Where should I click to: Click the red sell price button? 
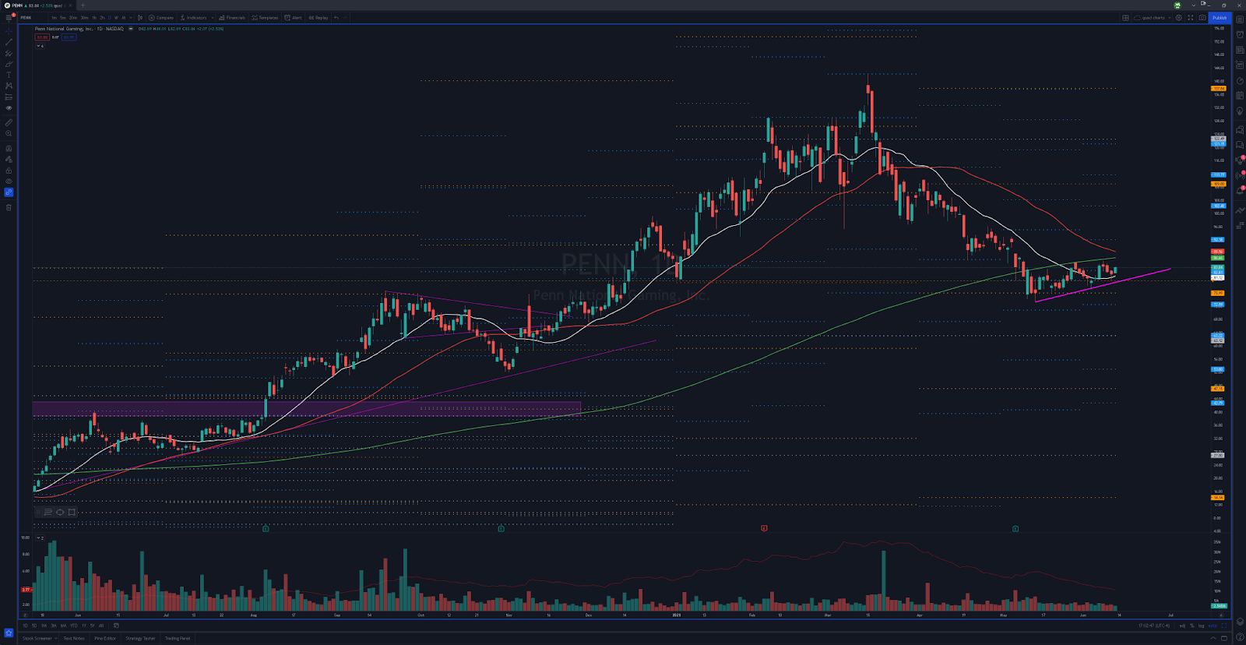pyautogui.click(x=42, y=37)
